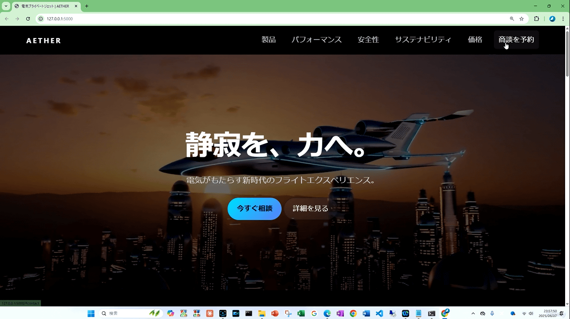Expand the tab search dropdown arrow
The image size is (570, 319).
point(6,6)
